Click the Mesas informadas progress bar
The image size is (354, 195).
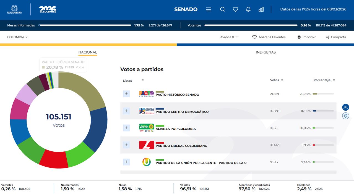click(85, 25)
